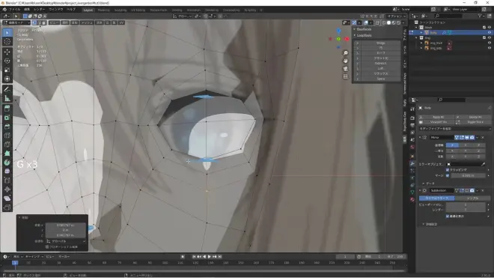The height and width of the screenshot is (278, 494).
Task: Click the viewport pan hand icon
Action: point(346,61)
